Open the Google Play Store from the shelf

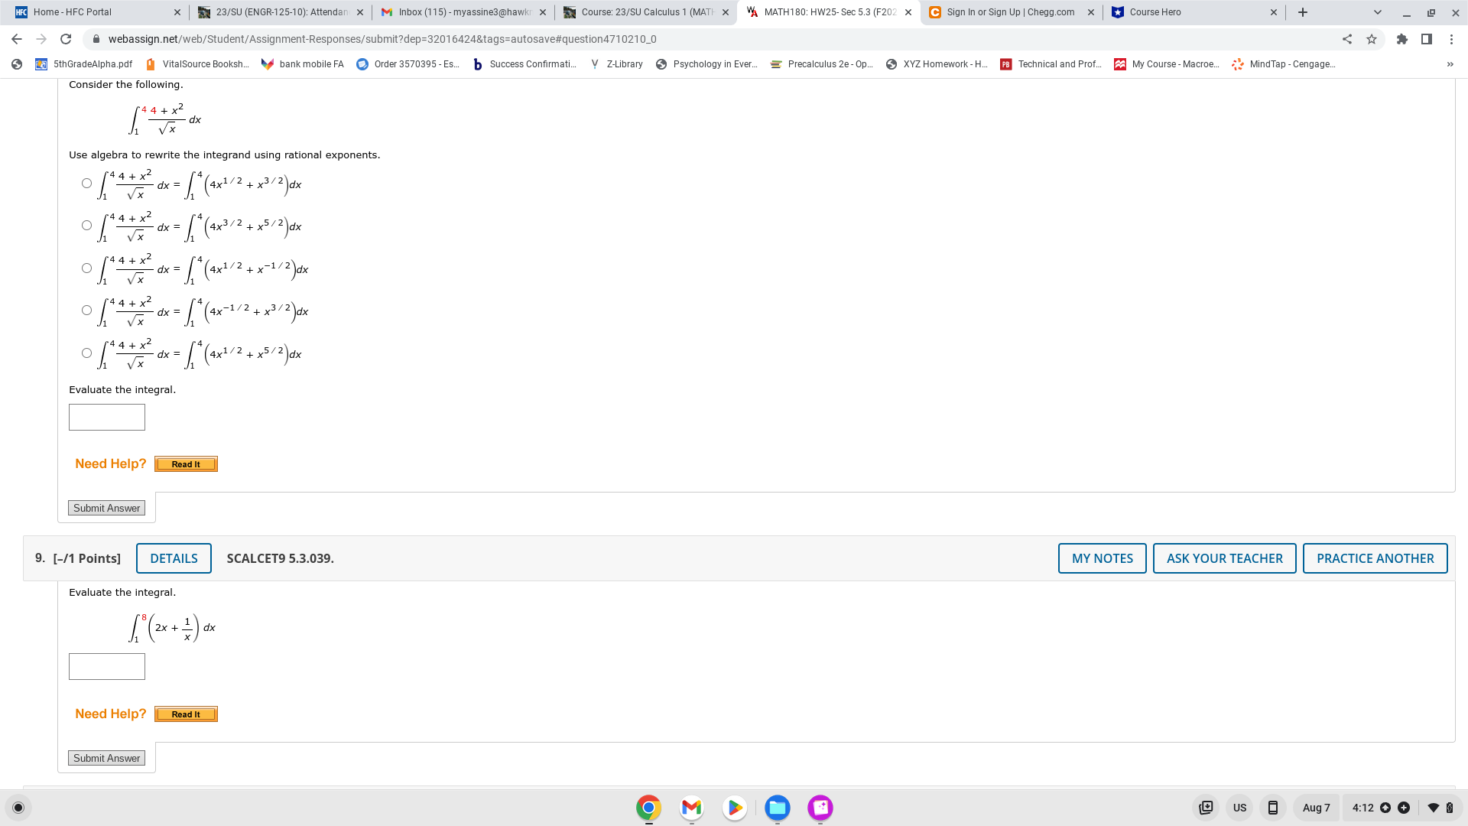[x=734, y=807]
